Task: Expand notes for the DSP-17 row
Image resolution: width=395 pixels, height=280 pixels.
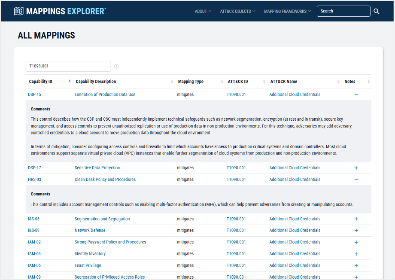Action: point(356,168)
